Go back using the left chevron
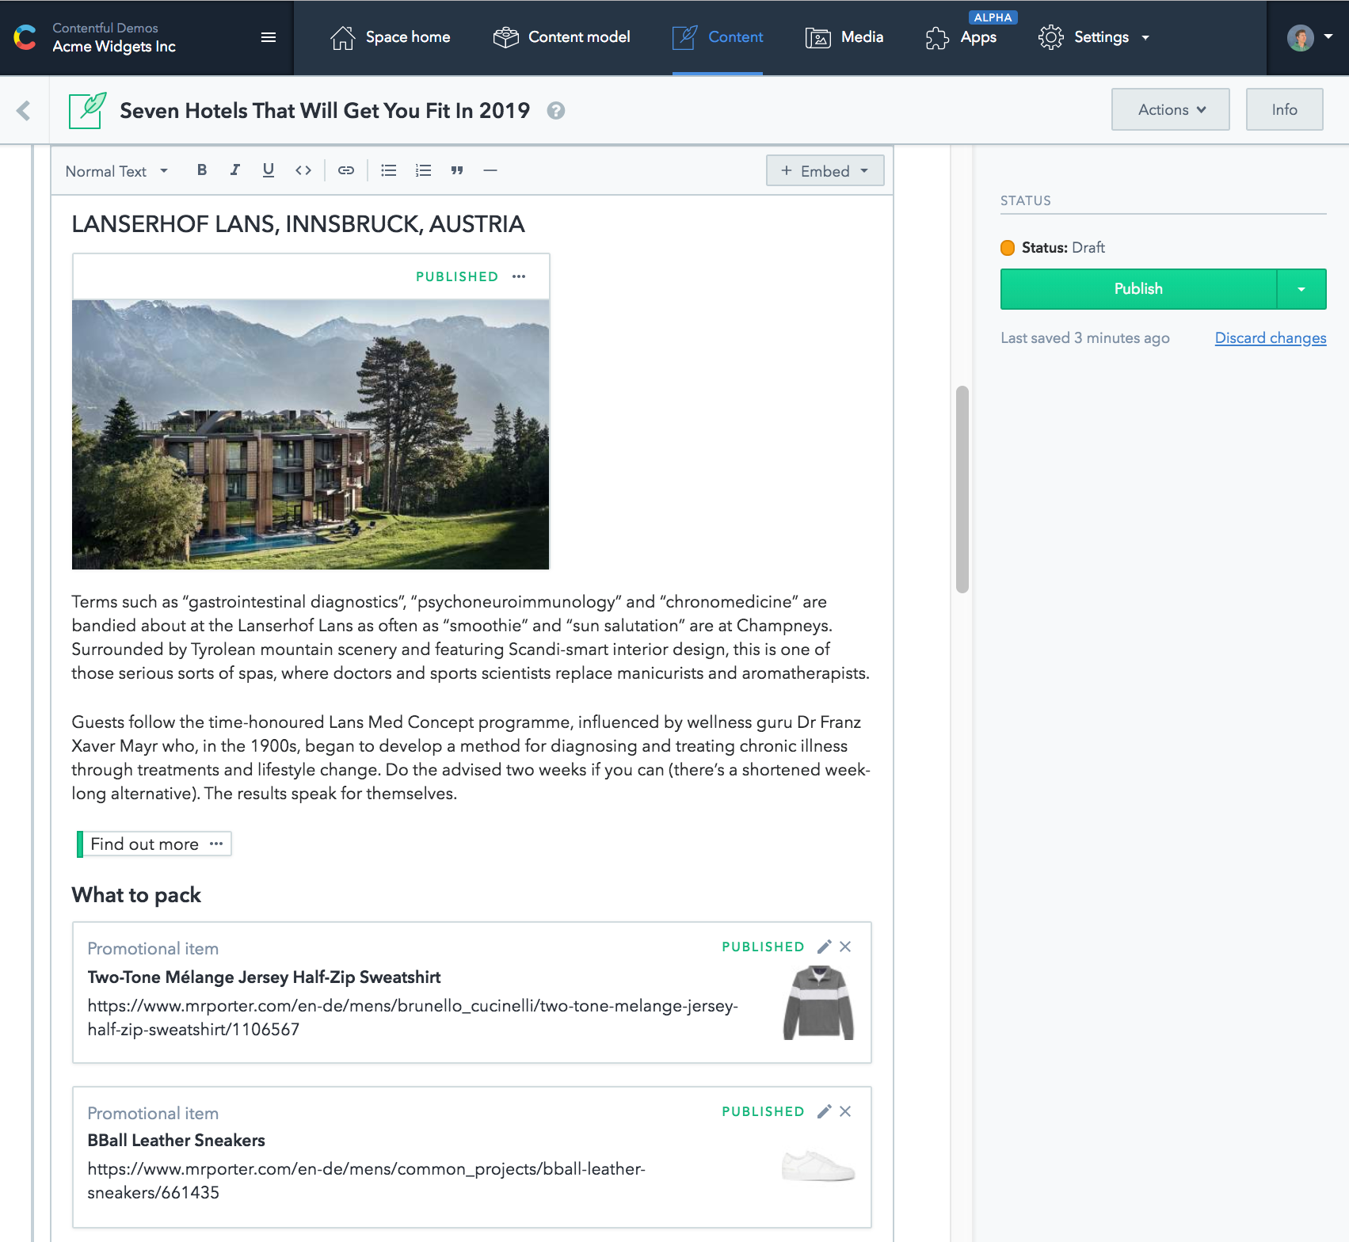The height and width of the screenshot is (1242, 1349). point(24,110)
